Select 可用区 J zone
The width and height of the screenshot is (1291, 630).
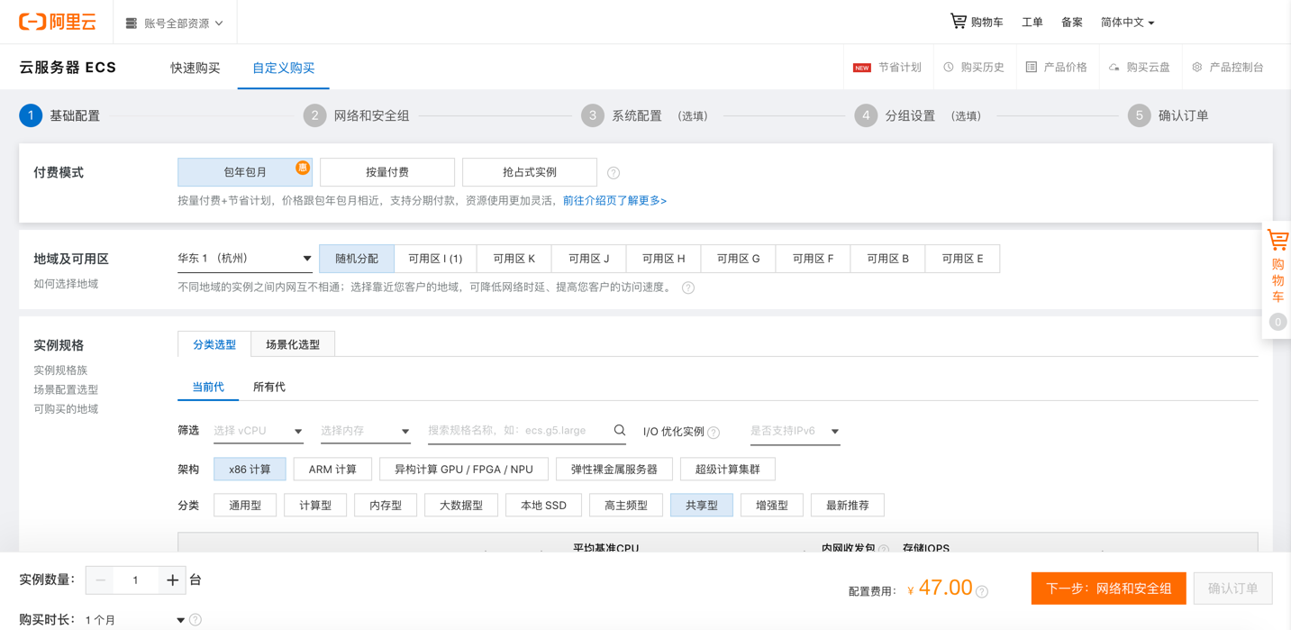pyautogui.click(x=589, y=259)
